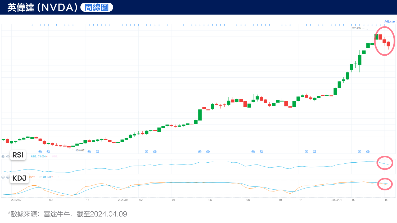397x223 pixels.
Task: Toggle the RSI3 line by clicking its label
Action: click(55, 157)
